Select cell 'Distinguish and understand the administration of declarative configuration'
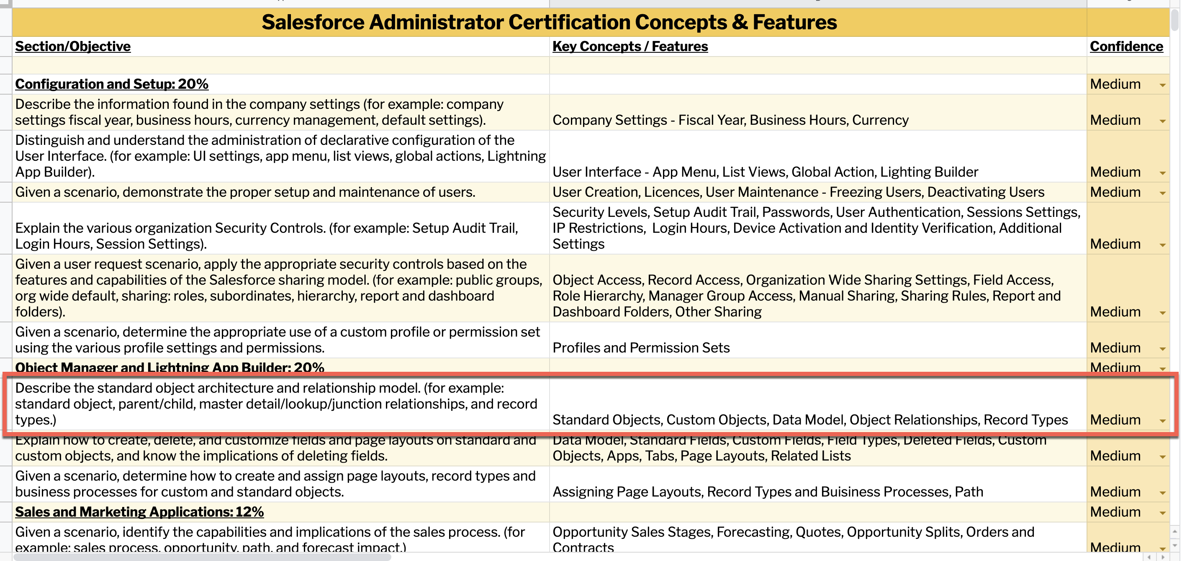The width and height of the screenshot is (1182, 561). [281, 157]
